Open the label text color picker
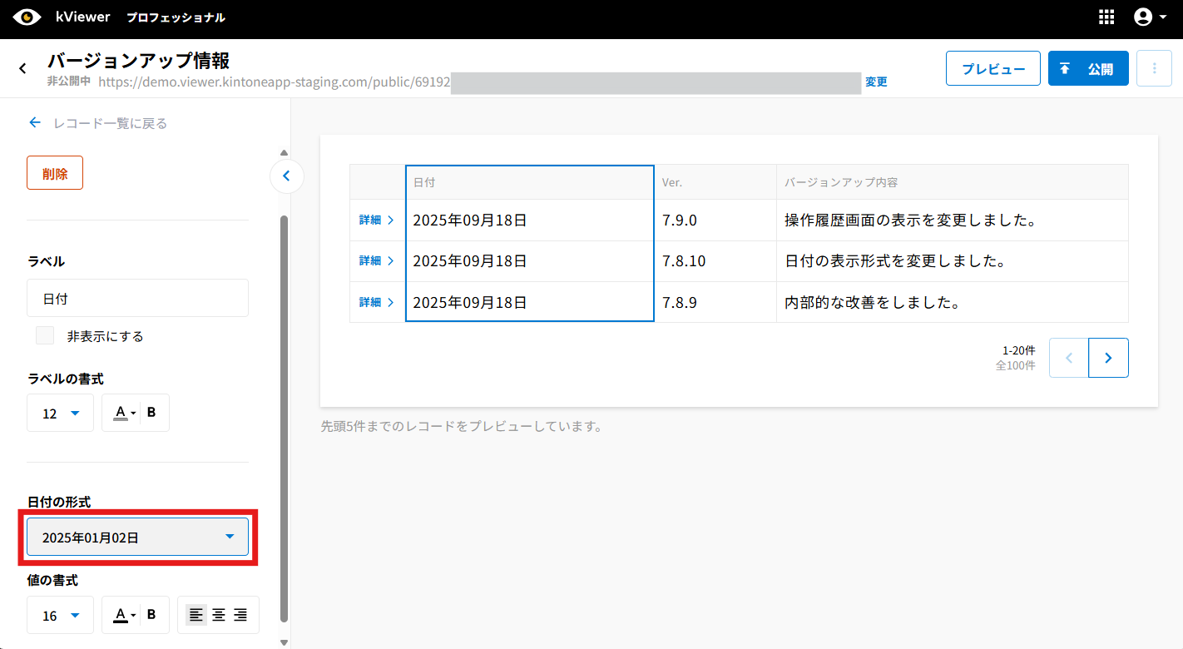The height and width of the screenshot is (649, 1183). pyautogui.click(x=124, y=412)
